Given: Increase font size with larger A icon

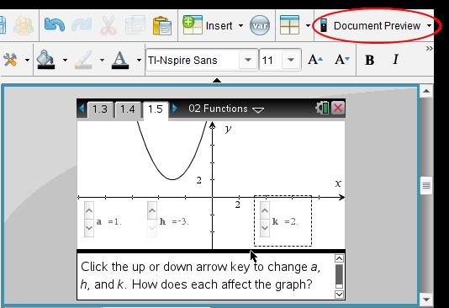Looking at the screenshot, I should point(315,60).
